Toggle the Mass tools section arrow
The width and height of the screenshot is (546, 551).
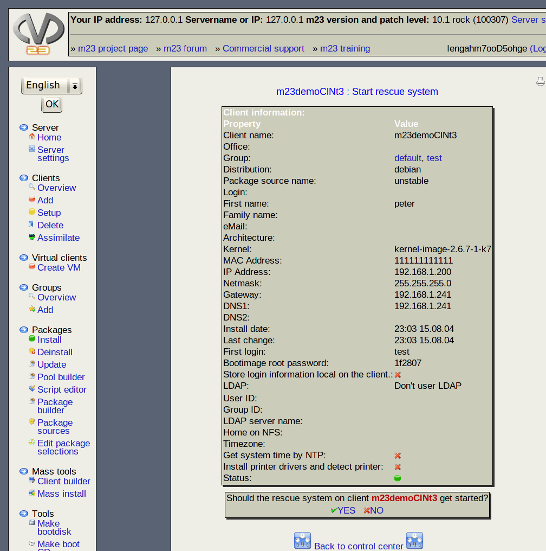tap(23, 471)
